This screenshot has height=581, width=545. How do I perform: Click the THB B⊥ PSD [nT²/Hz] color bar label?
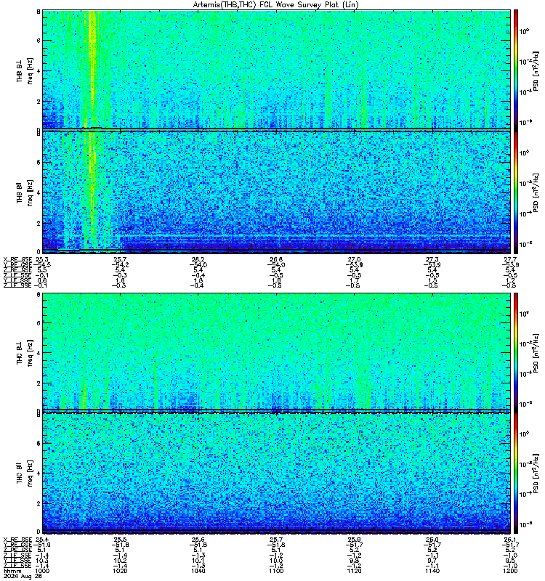click(x=537, y=70)
